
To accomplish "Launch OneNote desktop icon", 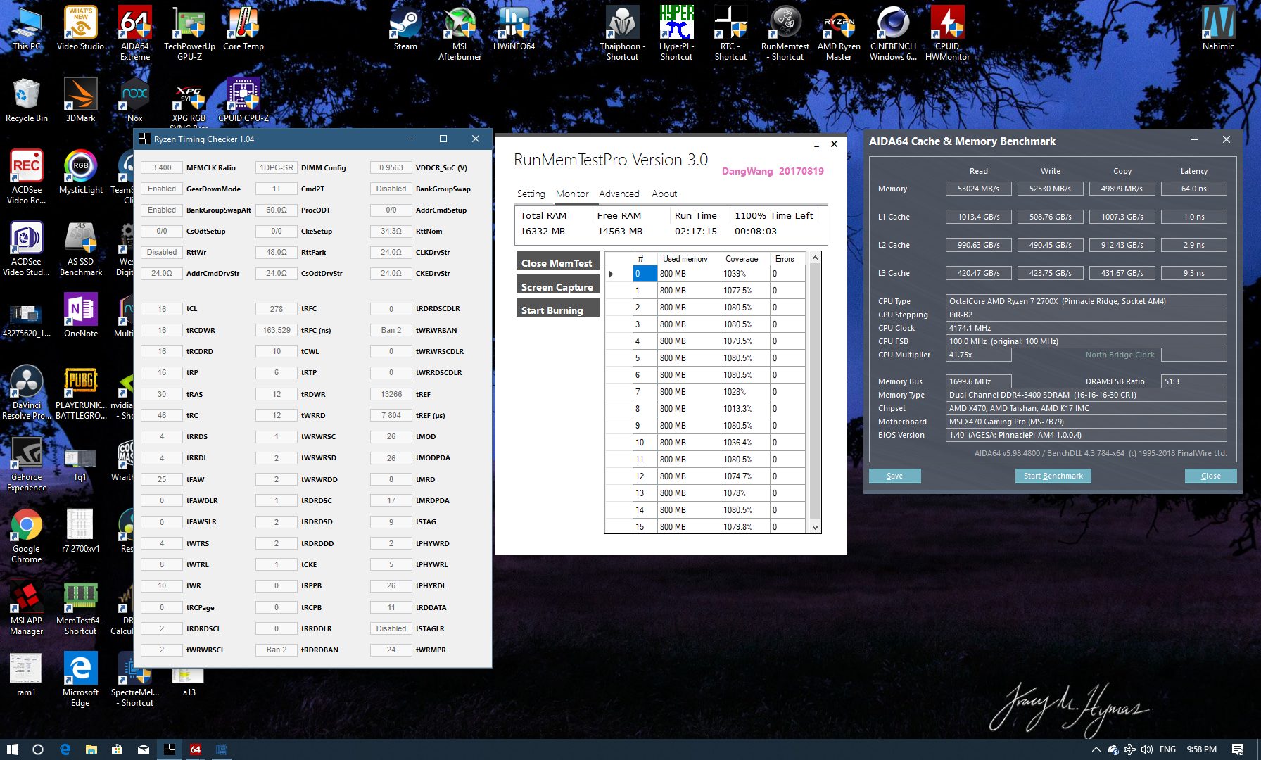I will pyautogui.click(x=80, y=315).
